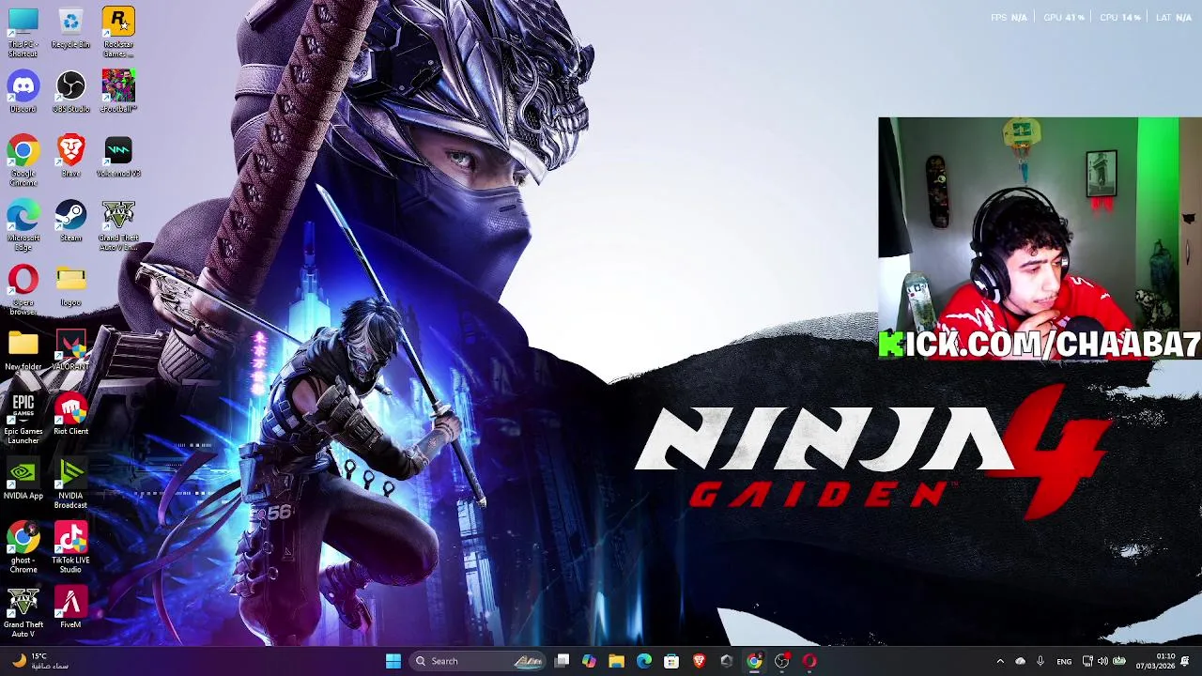The width and height of the screenshot is (1202, 676).
Task: Open Microsoft Edge on the taskbar
Action: (644, 661)
